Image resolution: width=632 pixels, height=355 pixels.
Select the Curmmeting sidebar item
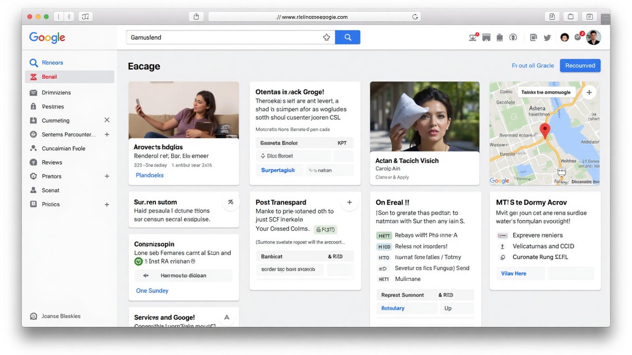(56, 120)
